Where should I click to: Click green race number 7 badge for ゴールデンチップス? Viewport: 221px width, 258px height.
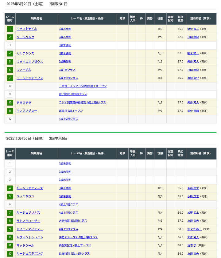(10, 78)
